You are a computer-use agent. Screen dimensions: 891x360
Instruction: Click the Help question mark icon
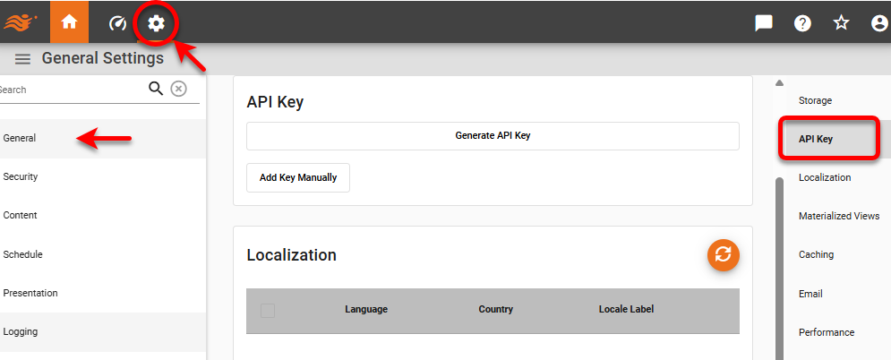coord(803,23)
